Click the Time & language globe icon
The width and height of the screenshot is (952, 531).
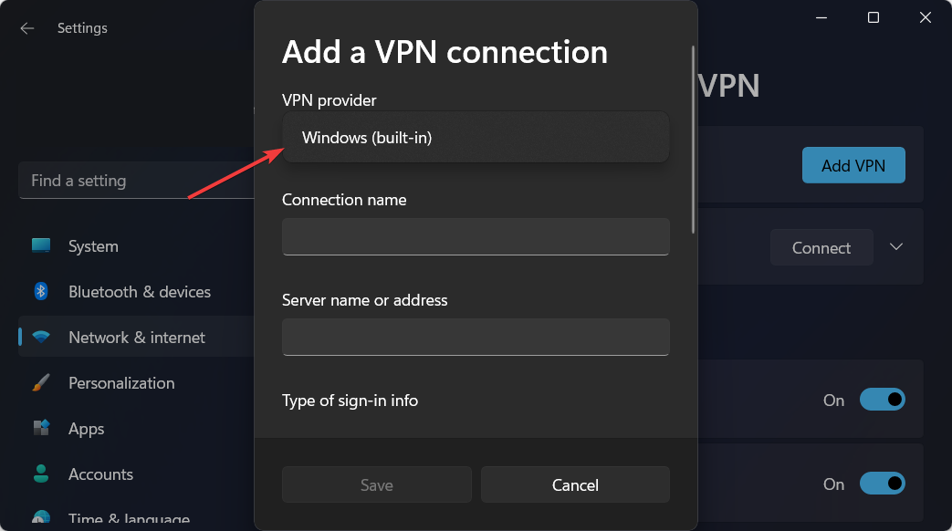pyautogui.click(x=41, y=516)
